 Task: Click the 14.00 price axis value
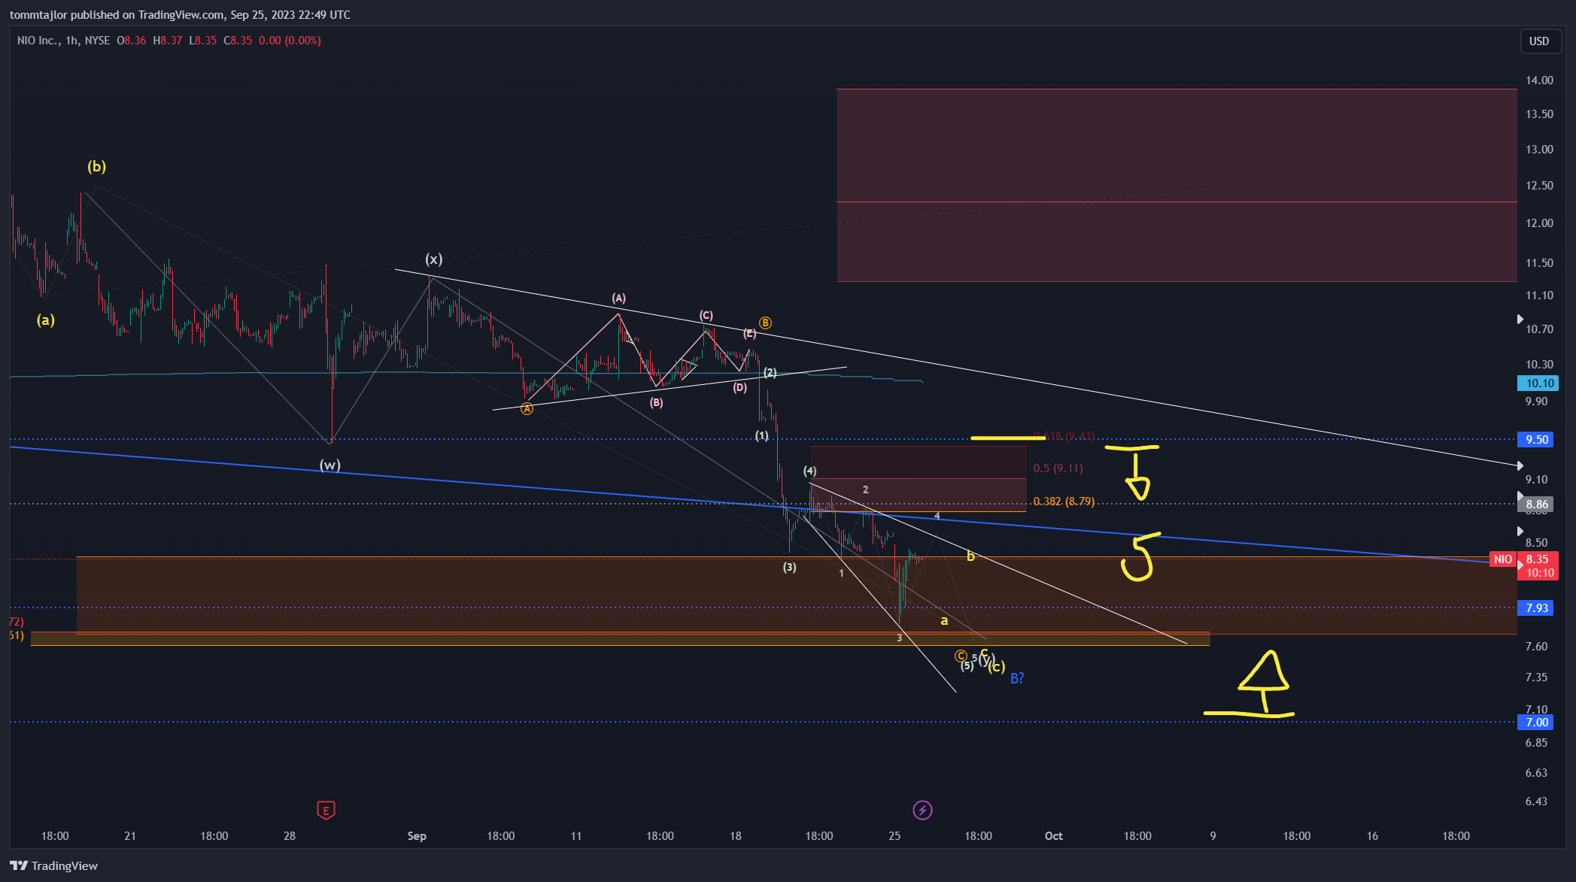1539,80
